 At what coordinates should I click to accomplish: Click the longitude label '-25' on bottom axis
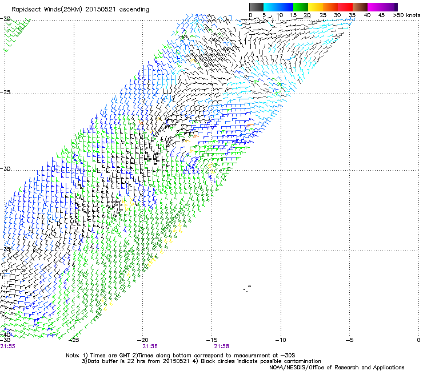(x=74, y=340)
